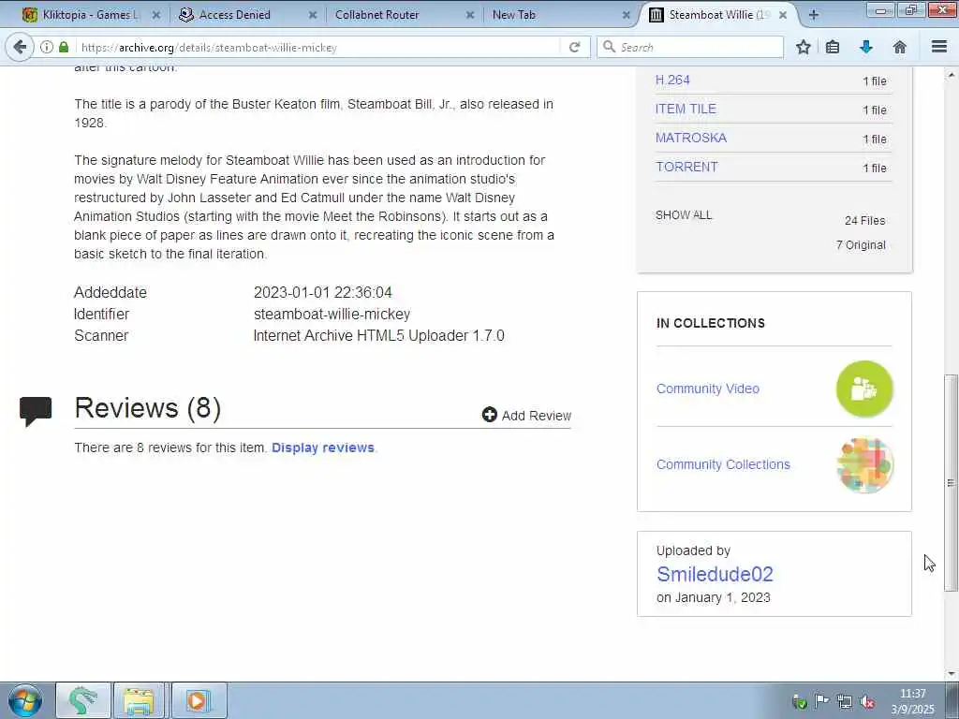Click the browser Search box
The width and height of the screenshot is (959, 719).
point(690,47)
